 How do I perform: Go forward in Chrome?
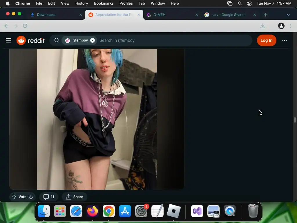(16, 26)
